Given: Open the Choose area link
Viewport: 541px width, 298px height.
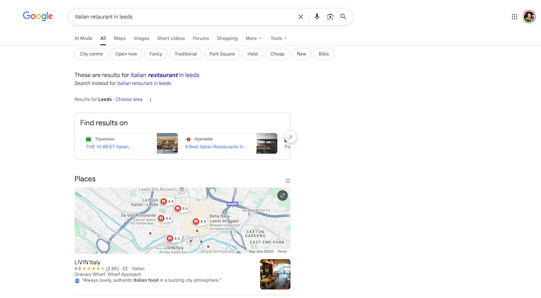Looking at the screenshot, I should point(129,99).
